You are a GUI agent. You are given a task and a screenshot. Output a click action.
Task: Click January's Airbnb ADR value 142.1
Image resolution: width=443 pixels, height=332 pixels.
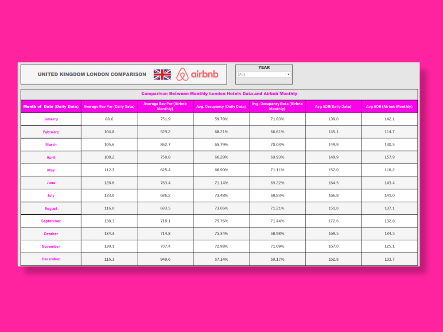[x=389, y=119]
